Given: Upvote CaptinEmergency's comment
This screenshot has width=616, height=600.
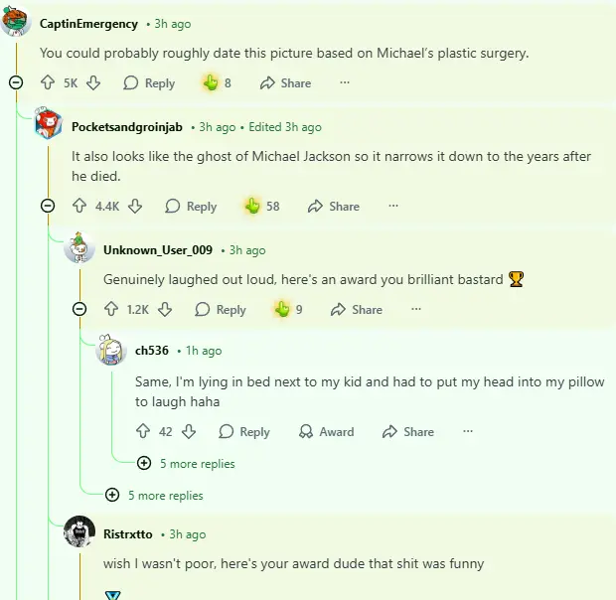Looking at the screenshot, I should [48, 83].
